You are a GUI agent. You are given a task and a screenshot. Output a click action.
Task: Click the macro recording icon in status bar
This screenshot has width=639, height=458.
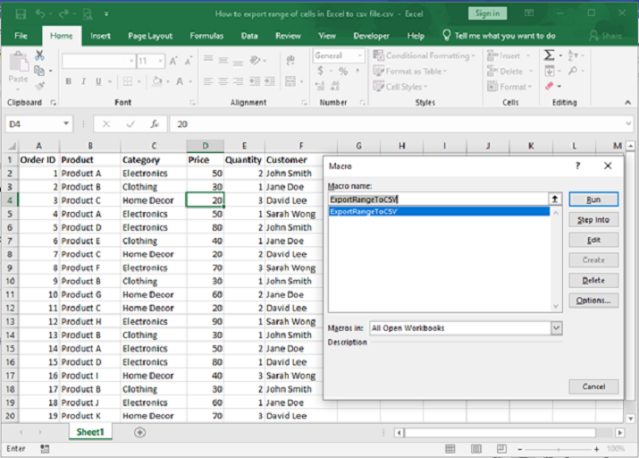tap(45, 448)
